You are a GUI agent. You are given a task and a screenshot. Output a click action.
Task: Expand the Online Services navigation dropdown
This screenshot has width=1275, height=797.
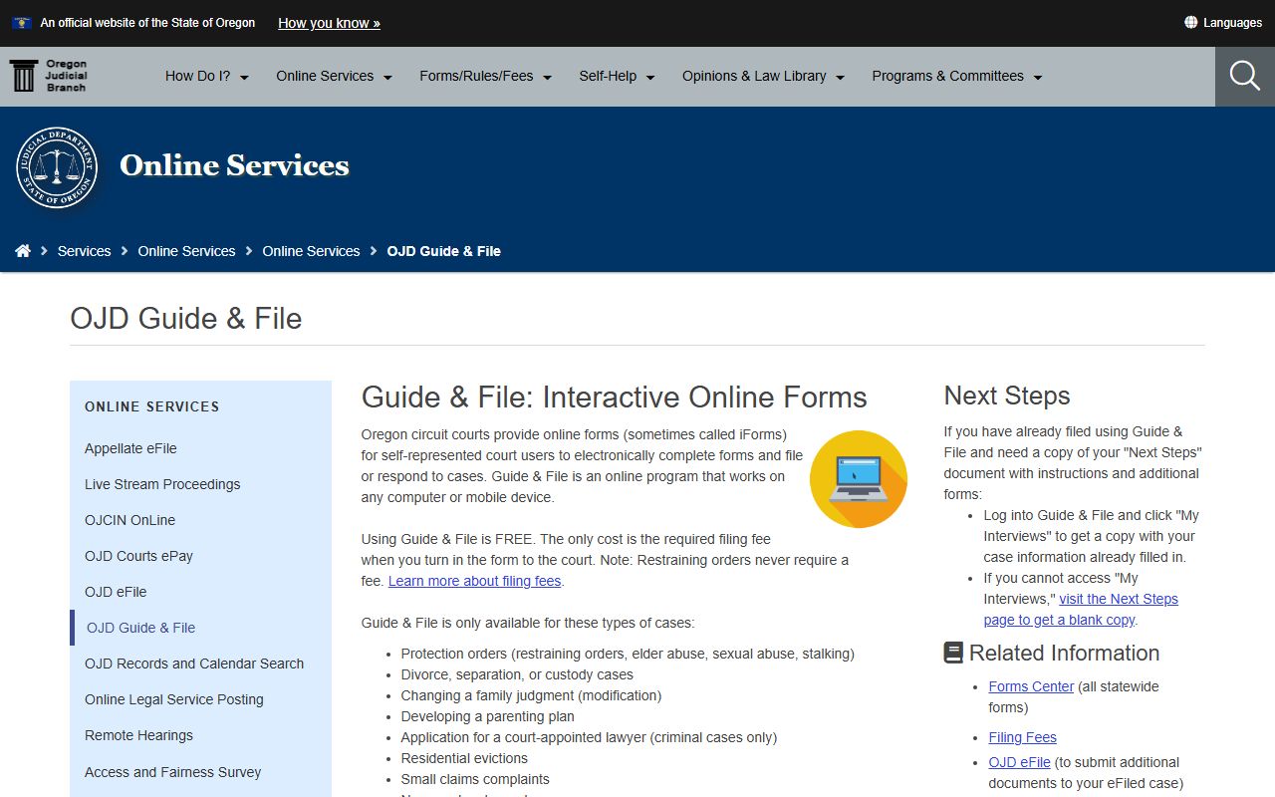(x=335, y=76)
